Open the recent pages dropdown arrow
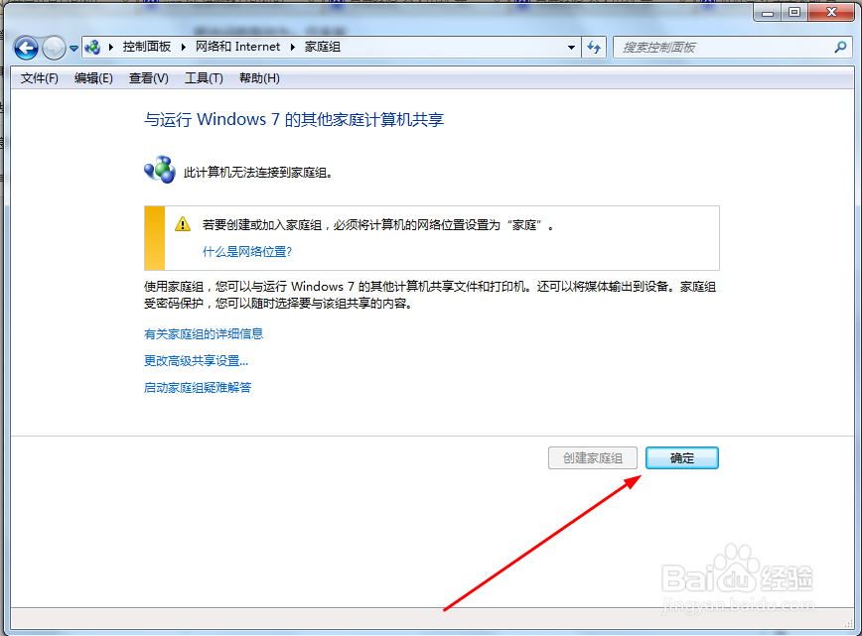This screenshot has width=862, height=636. click(73, 49)
